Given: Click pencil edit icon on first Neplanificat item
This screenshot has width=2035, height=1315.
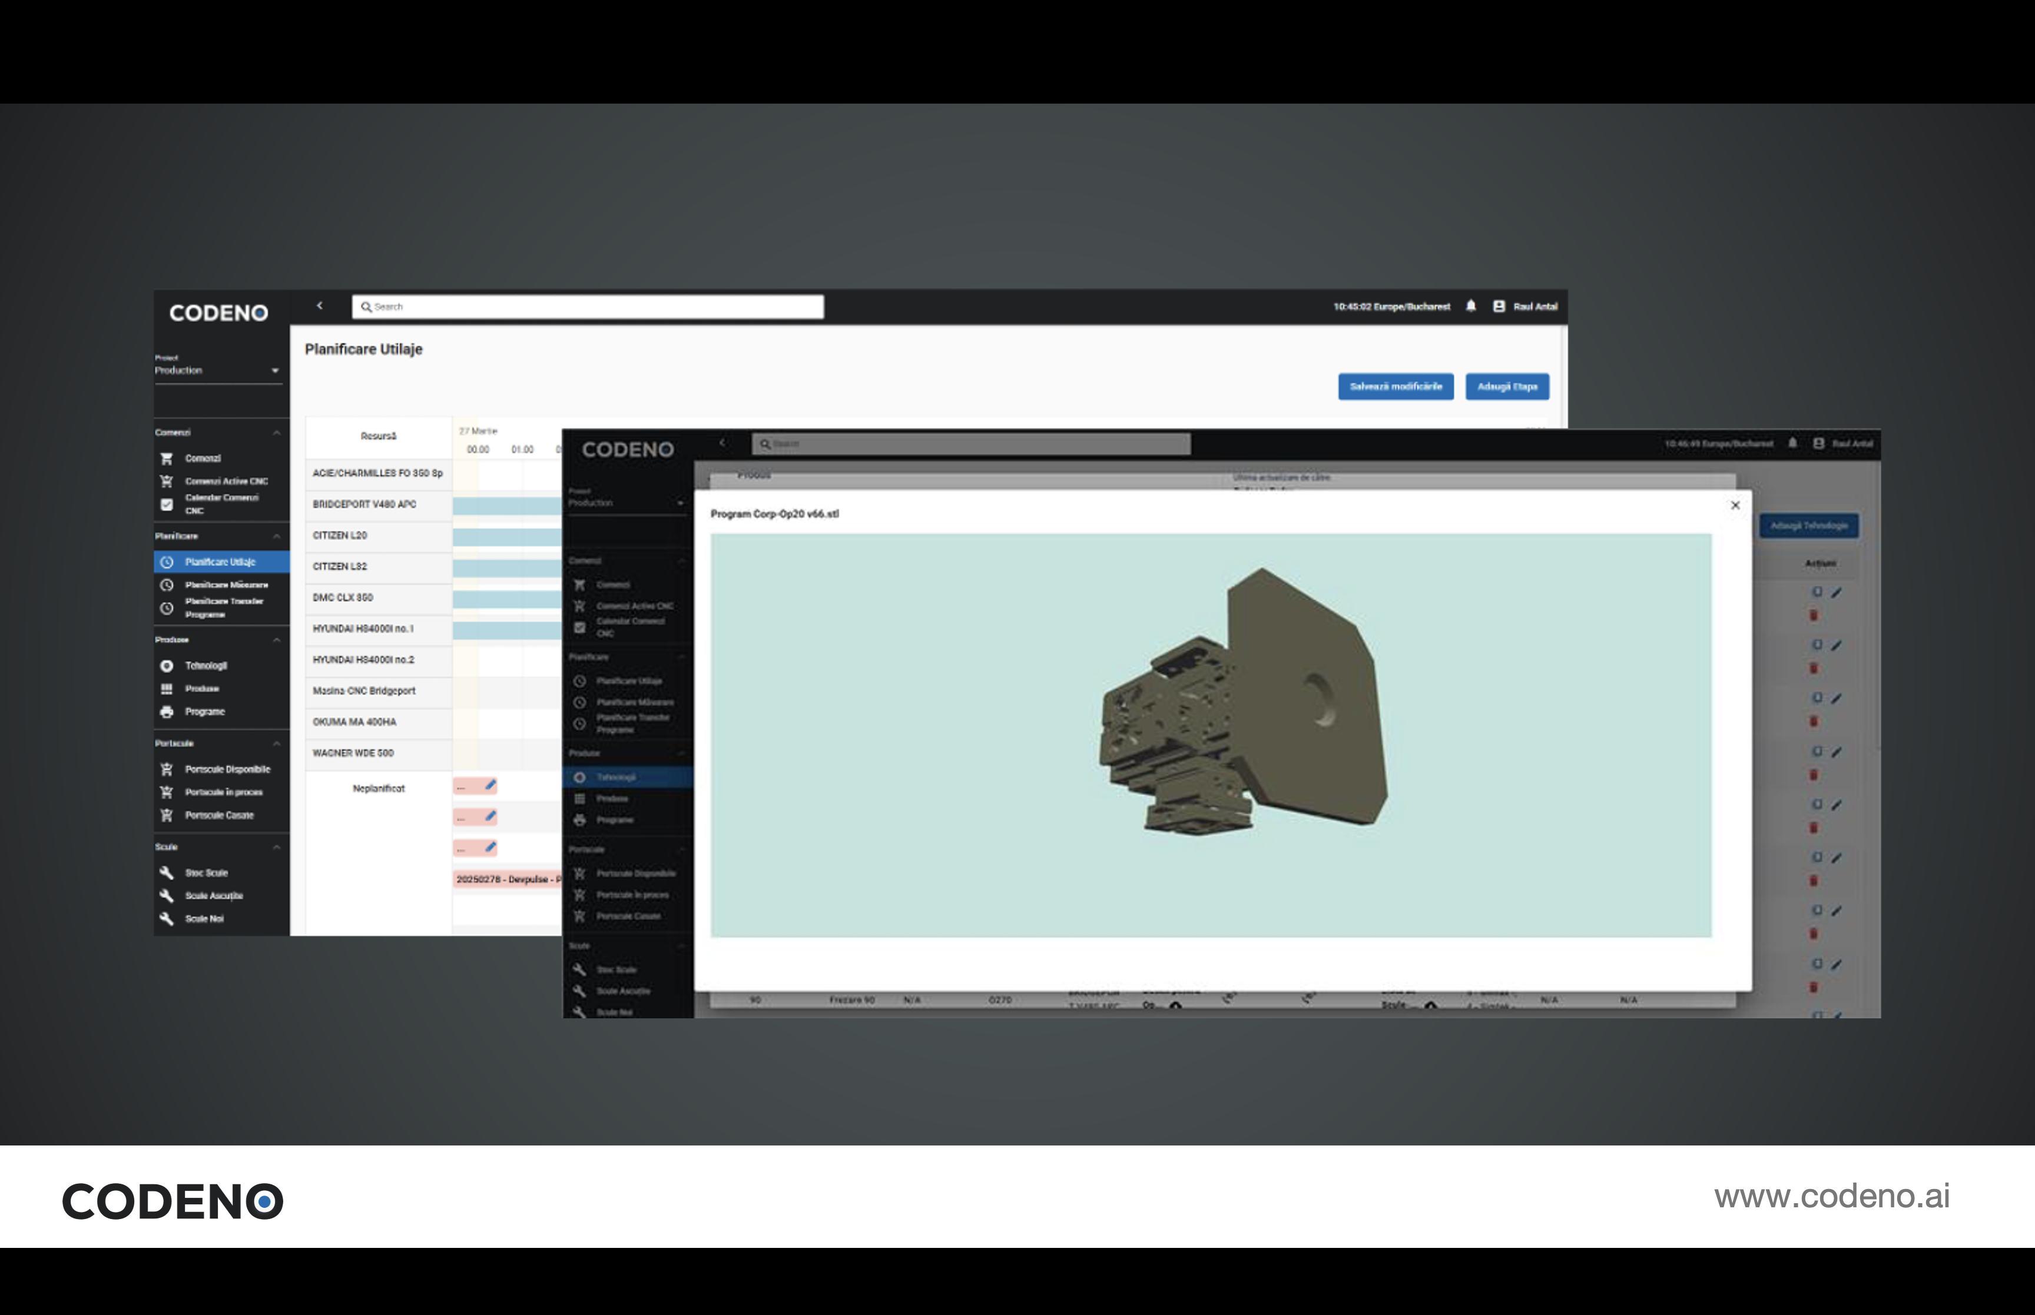Looking at the screenshot, I should [490, 785].
